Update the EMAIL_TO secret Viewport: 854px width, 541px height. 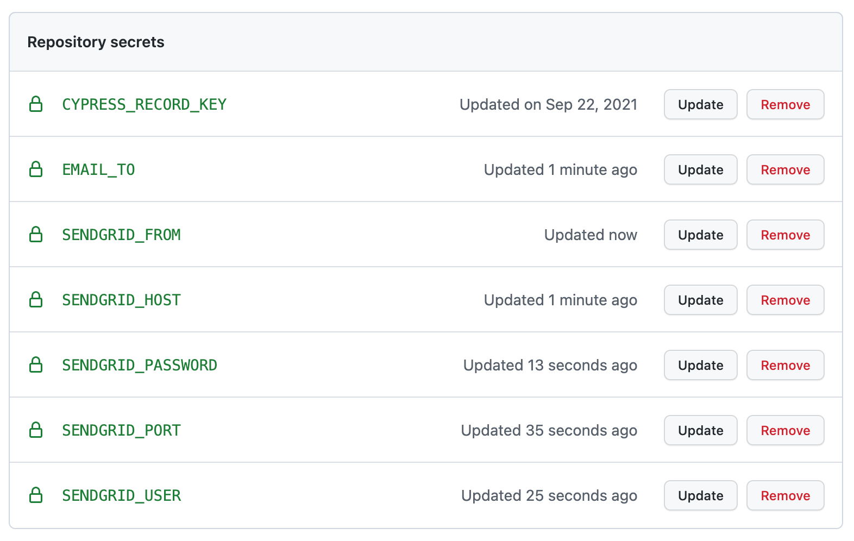[x=700, y=169]
